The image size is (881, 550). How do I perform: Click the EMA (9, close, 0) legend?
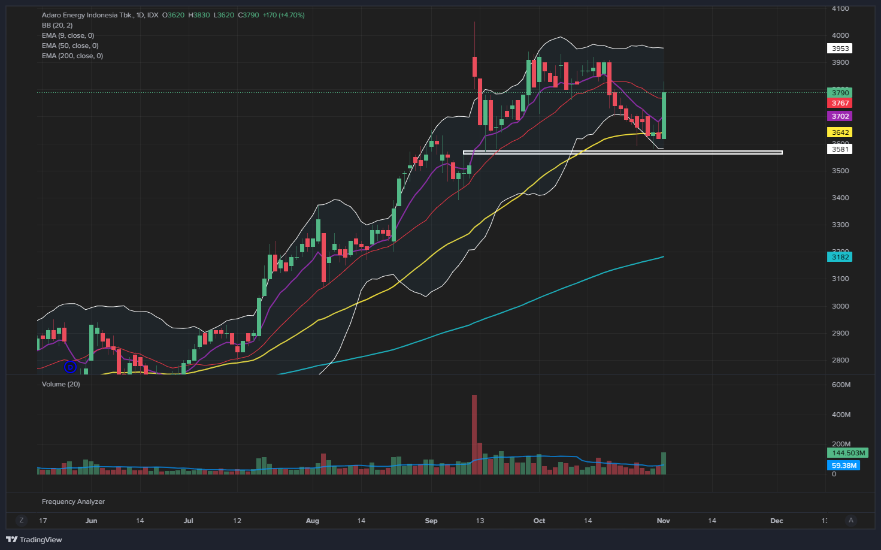tap(68, 35)
